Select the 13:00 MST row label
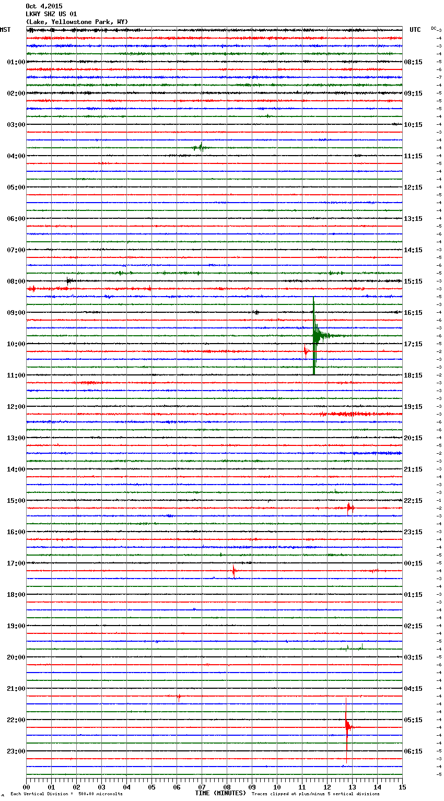The height and width of the screenshot is (801, 444). pyautogui.click(x=16, y=438)
